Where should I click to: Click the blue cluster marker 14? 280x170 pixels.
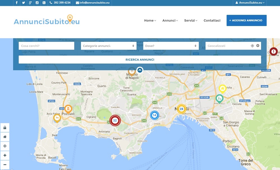(x=155, y=115)
